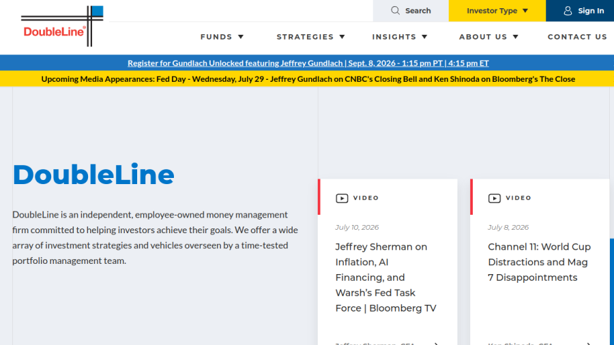Image resolution: width=614 pixels, height=345 pixels.
Task: Click the video play icon on the July 10 card
Action: coord(342,198)
